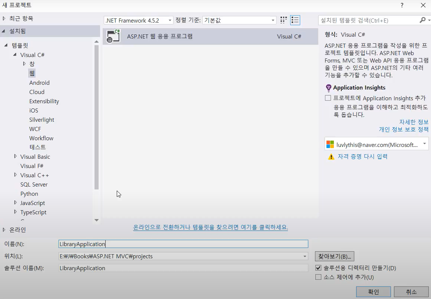Click the template tree scrollbar thumb
Viewport: 431px width, 299px height.
(x=96, y=117)
